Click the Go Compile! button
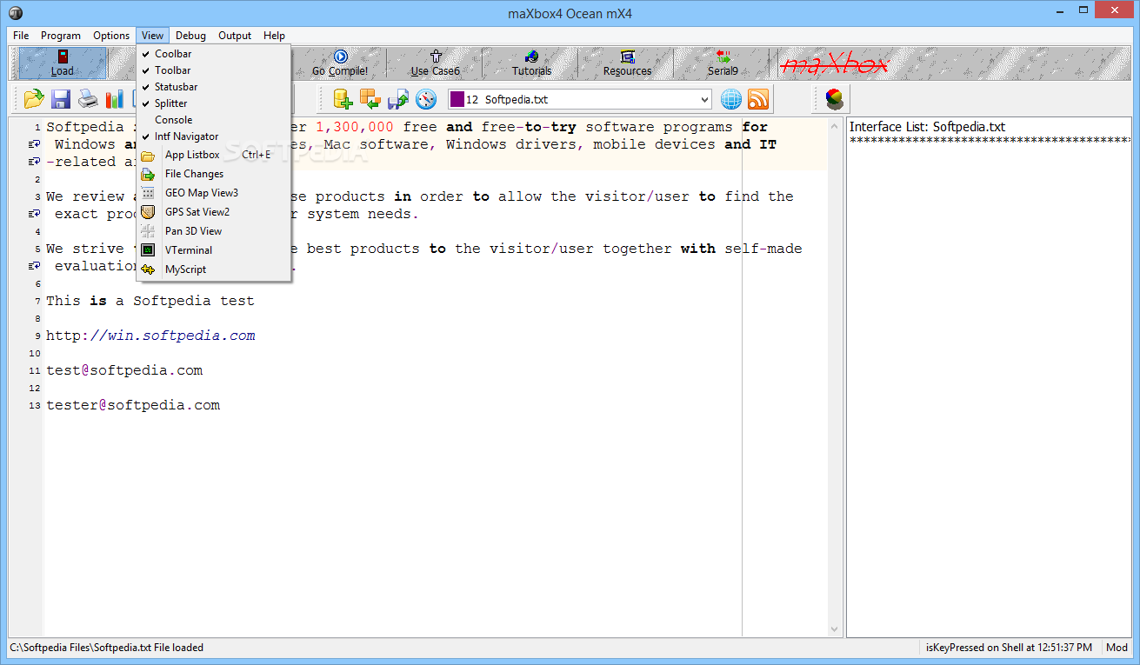Viewport: 1140px width, 665px height. 340,63
